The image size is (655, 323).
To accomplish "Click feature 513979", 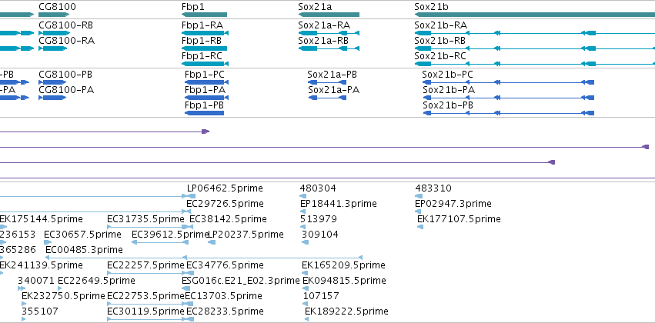I will [x=302, y=227].
